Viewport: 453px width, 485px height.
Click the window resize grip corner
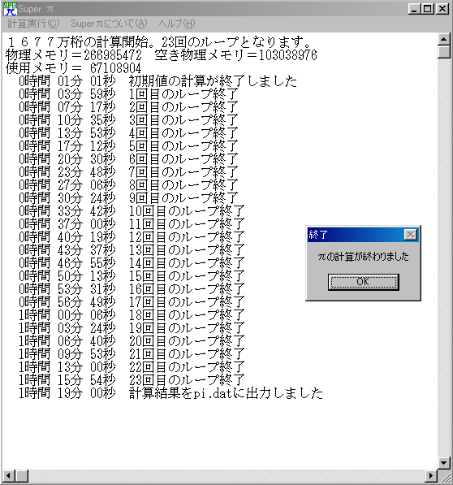[x=444, y=476]
